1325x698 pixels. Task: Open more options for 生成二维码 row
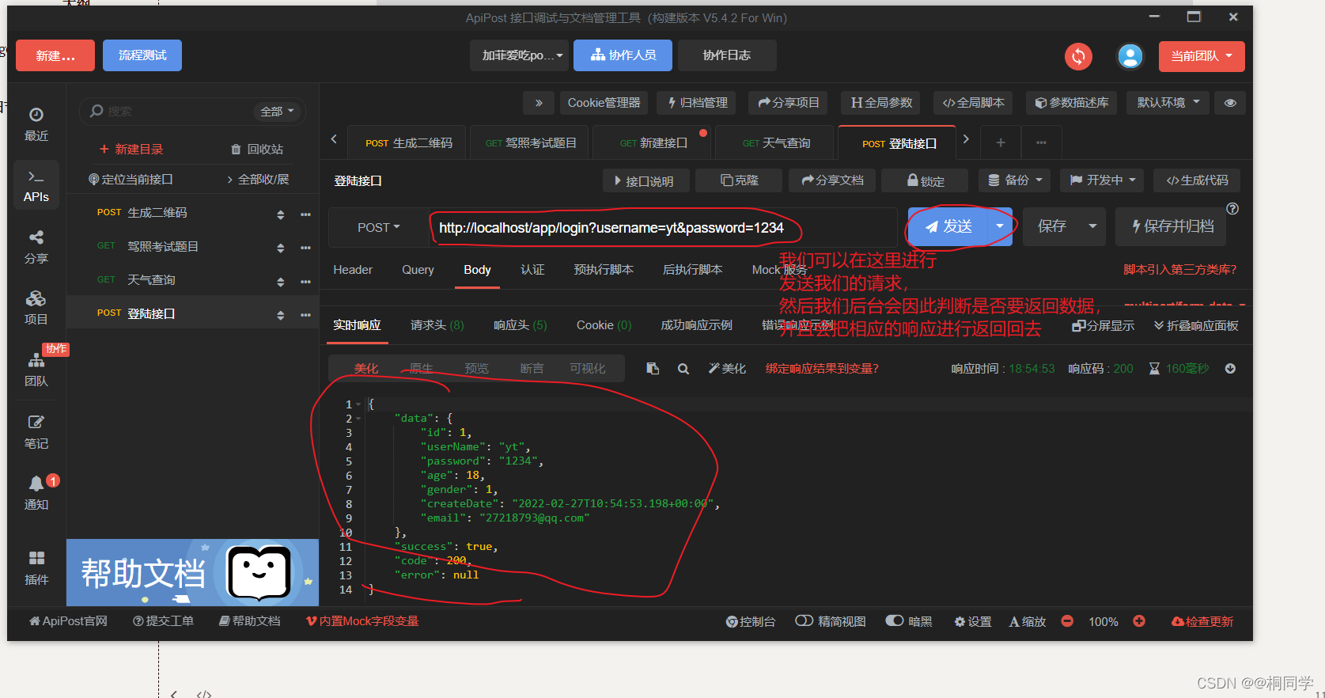click(x=305, y=214)
